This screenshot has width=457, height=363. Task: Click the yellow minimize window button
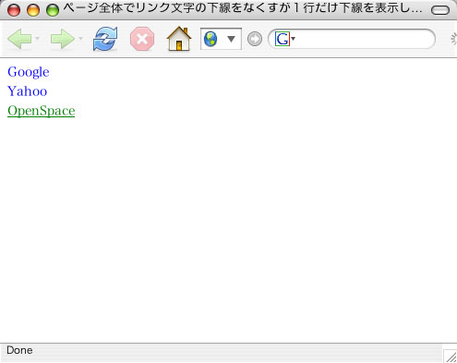click(33, 10)
